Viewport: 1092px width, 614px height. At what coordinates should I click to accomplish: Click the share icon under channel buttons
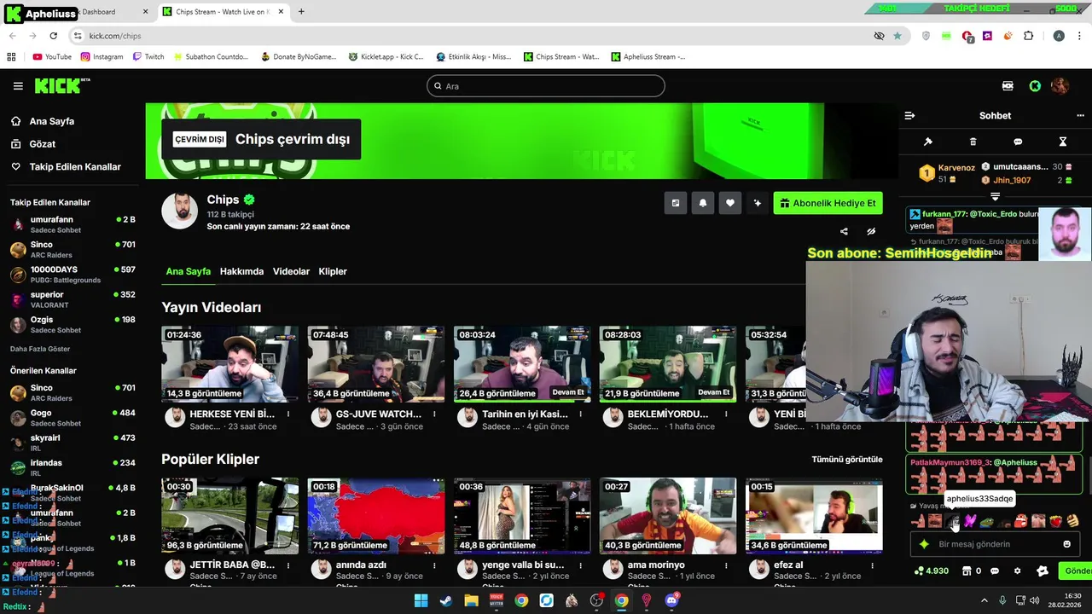844,231
